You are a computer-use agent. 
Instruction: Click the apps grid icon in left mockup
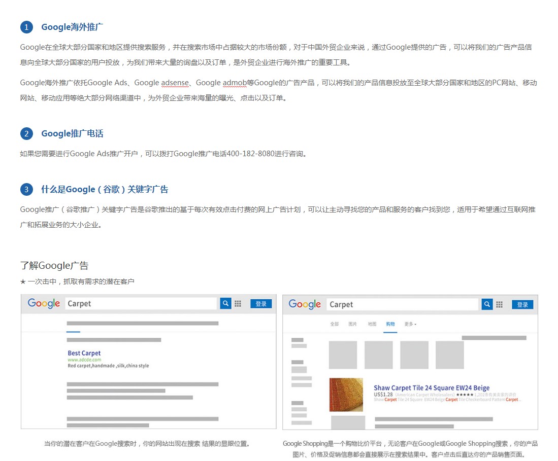(x=238, y=303)
